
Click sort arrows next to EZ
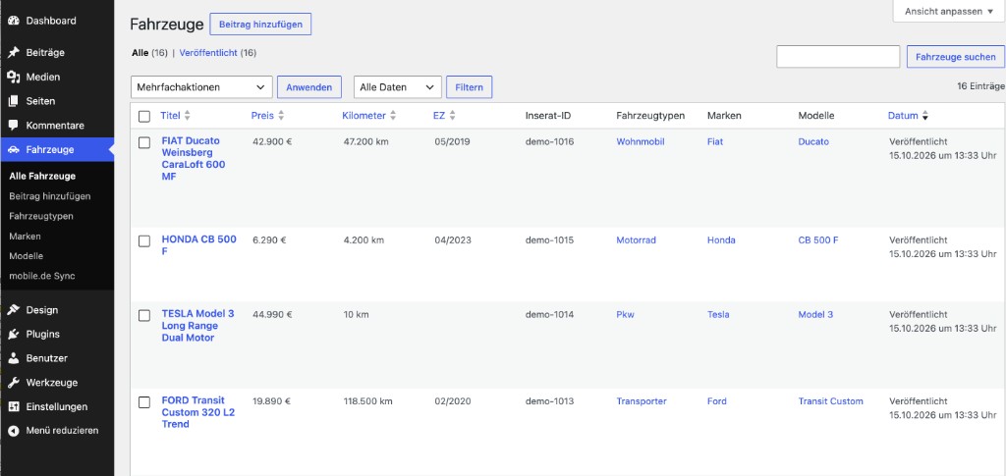point(452,116)
